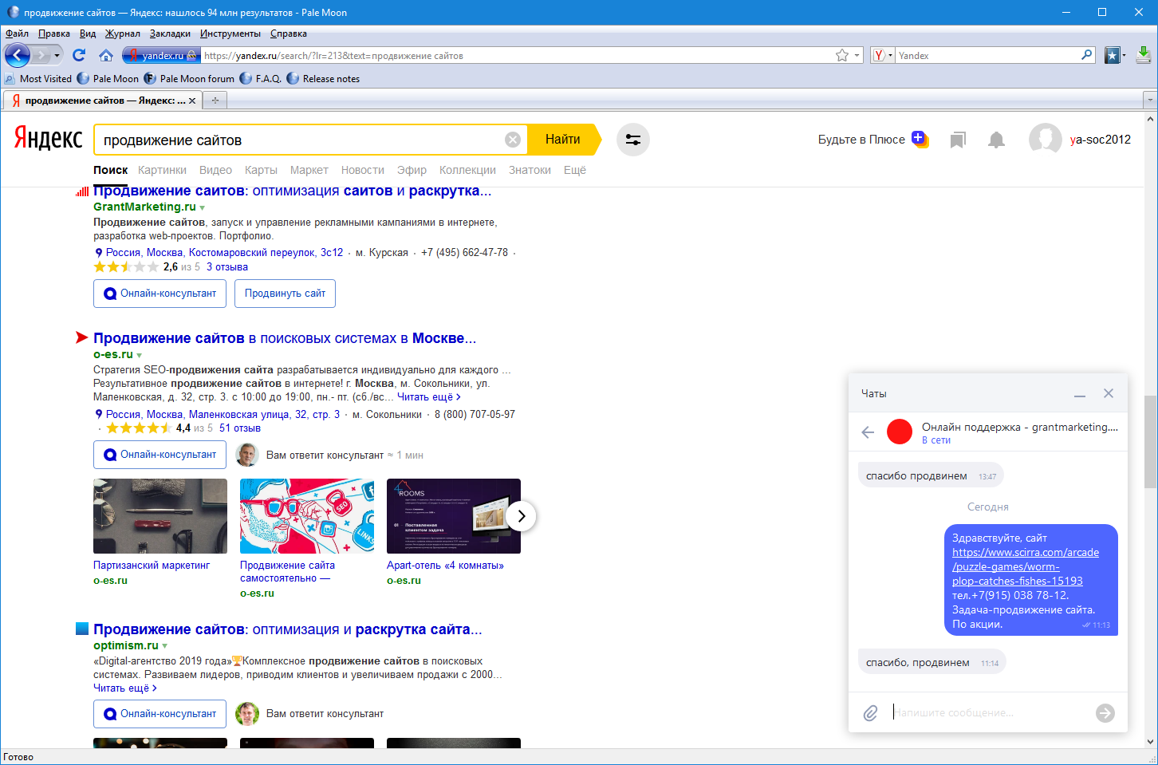Open the Файл menu

click(17, 34)
